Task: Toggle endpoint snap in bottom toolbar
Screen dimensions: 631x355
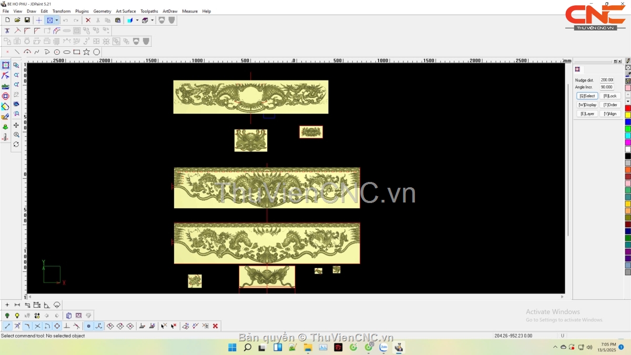Action: click(7, 326)
